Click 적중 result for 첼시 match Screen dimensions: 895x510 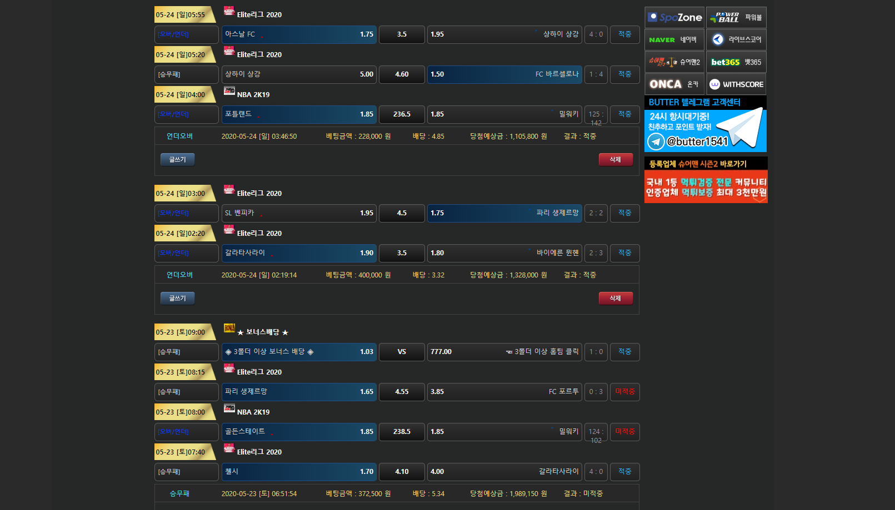[x=624, y=472]
